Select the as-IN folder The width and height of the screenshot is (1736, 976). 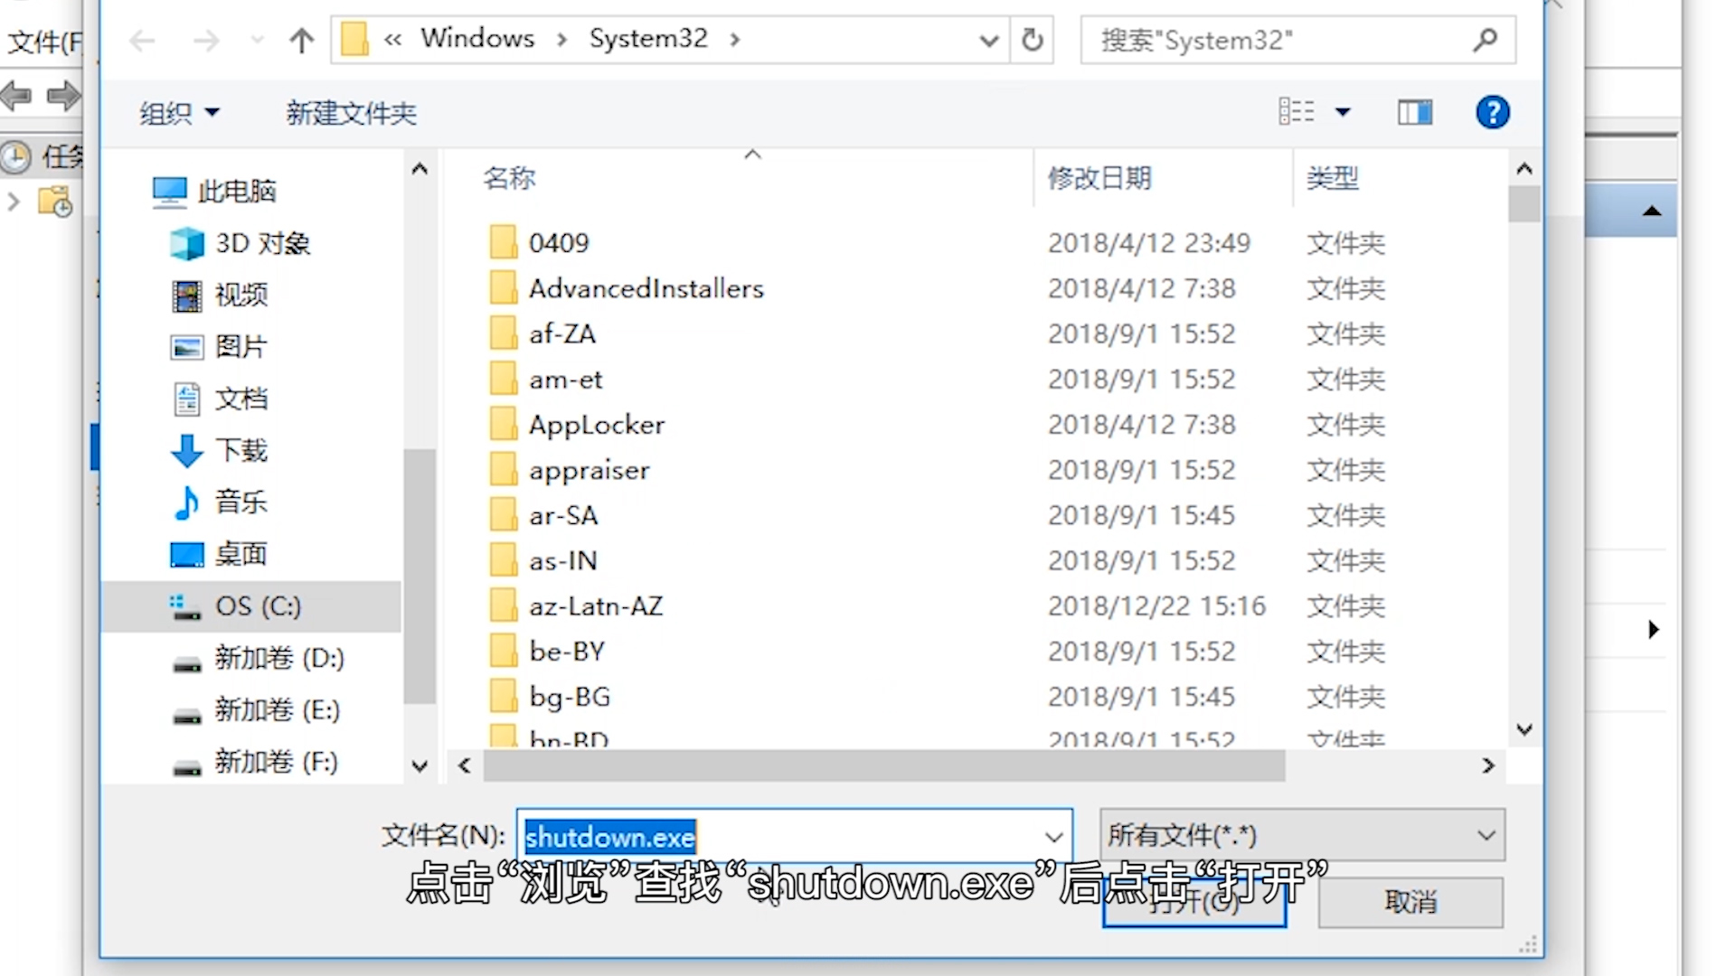coord(563,560)
